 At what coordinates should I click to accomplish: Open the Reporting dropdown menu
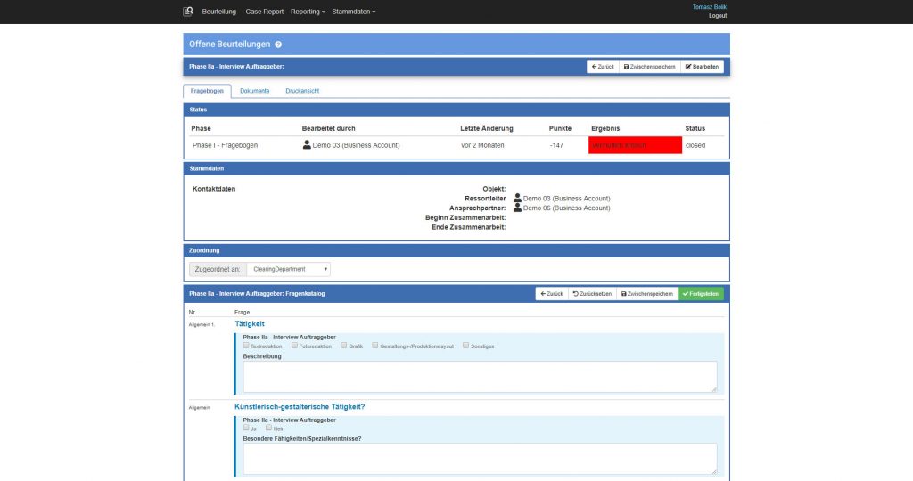point(308,12)
